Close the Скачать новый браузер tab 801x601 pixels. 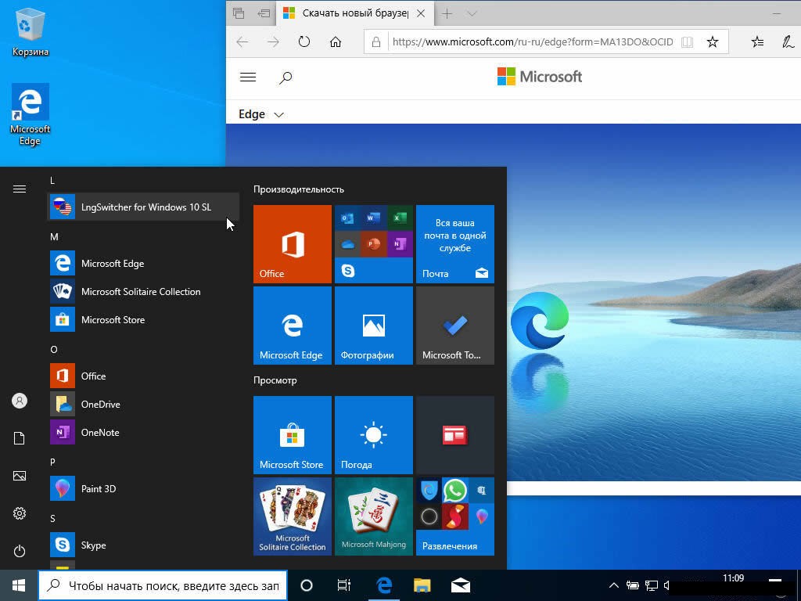pos(421,13)
